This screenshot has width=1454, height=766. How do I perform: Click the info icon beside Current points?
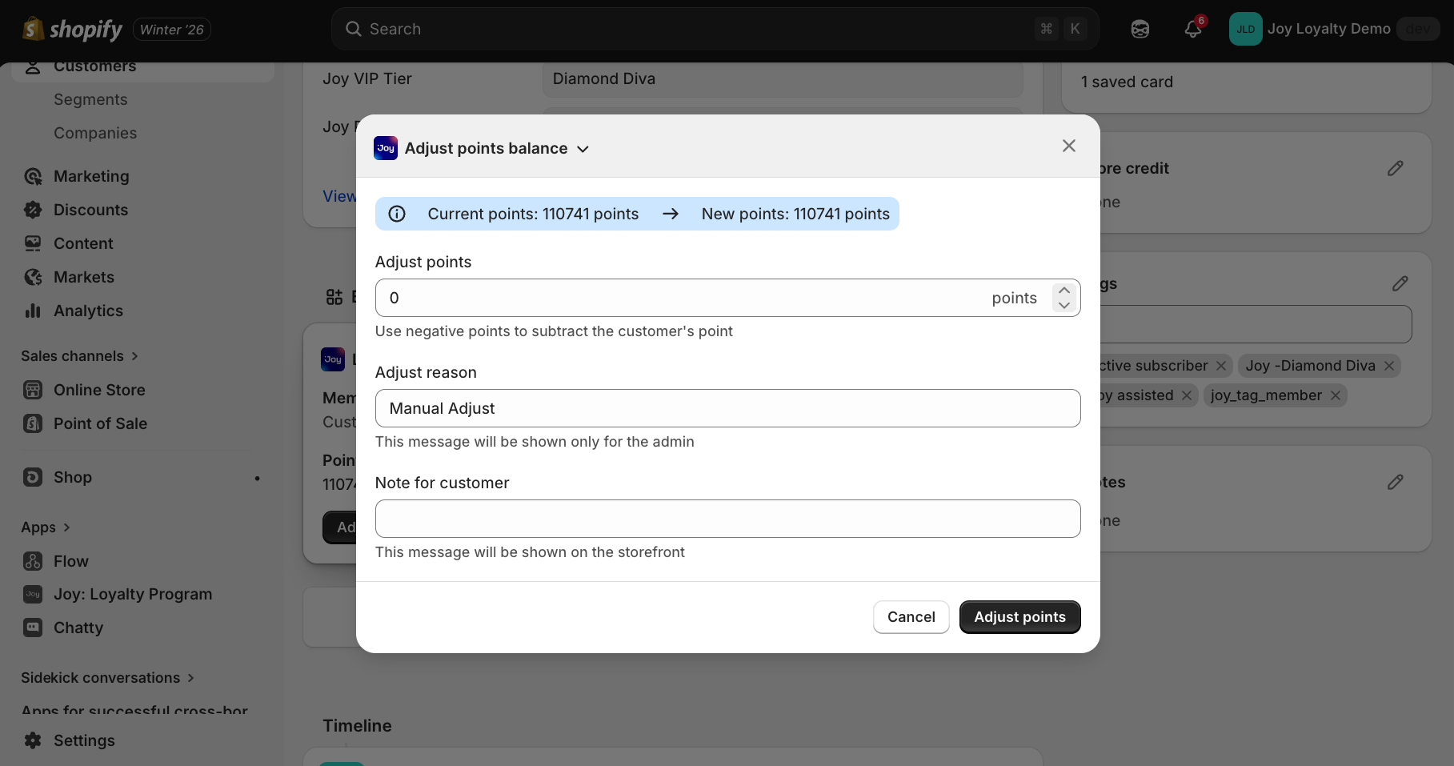[x=397, y=214]
